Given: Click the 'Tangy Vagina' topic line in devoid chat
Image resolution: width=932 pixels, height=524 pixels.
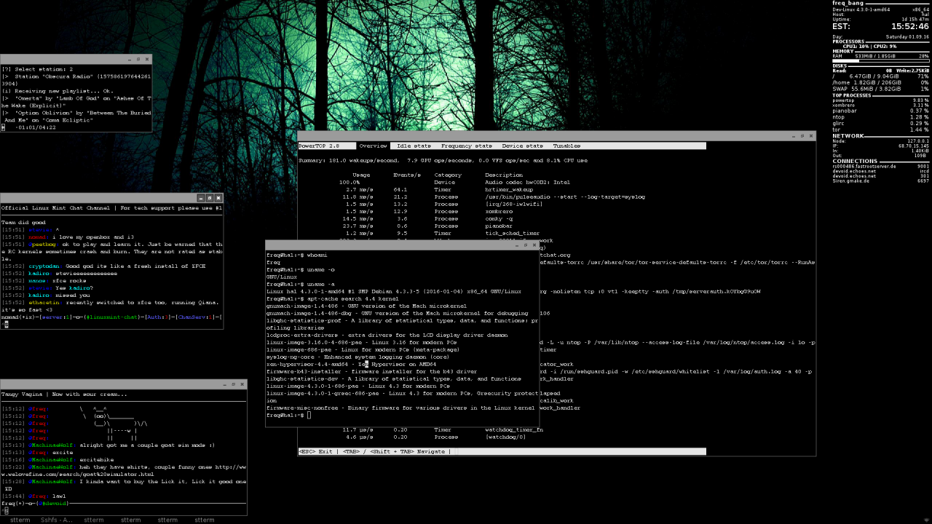Looking at the screenshot, I should [64, 394].
